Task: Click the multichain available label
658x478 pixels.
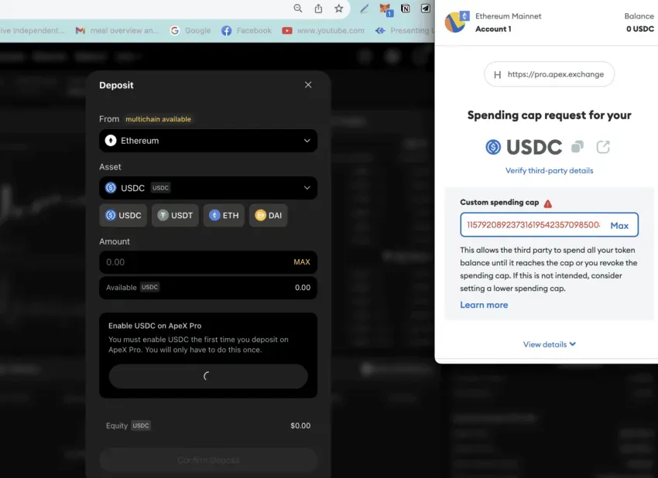Action: pyautogui.click(x=158, y=119)
